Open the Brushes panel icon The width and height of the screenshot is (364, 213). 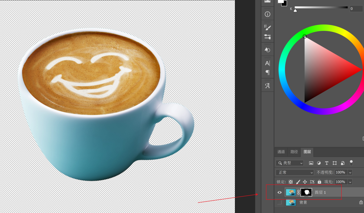click(x=268, y=37)
